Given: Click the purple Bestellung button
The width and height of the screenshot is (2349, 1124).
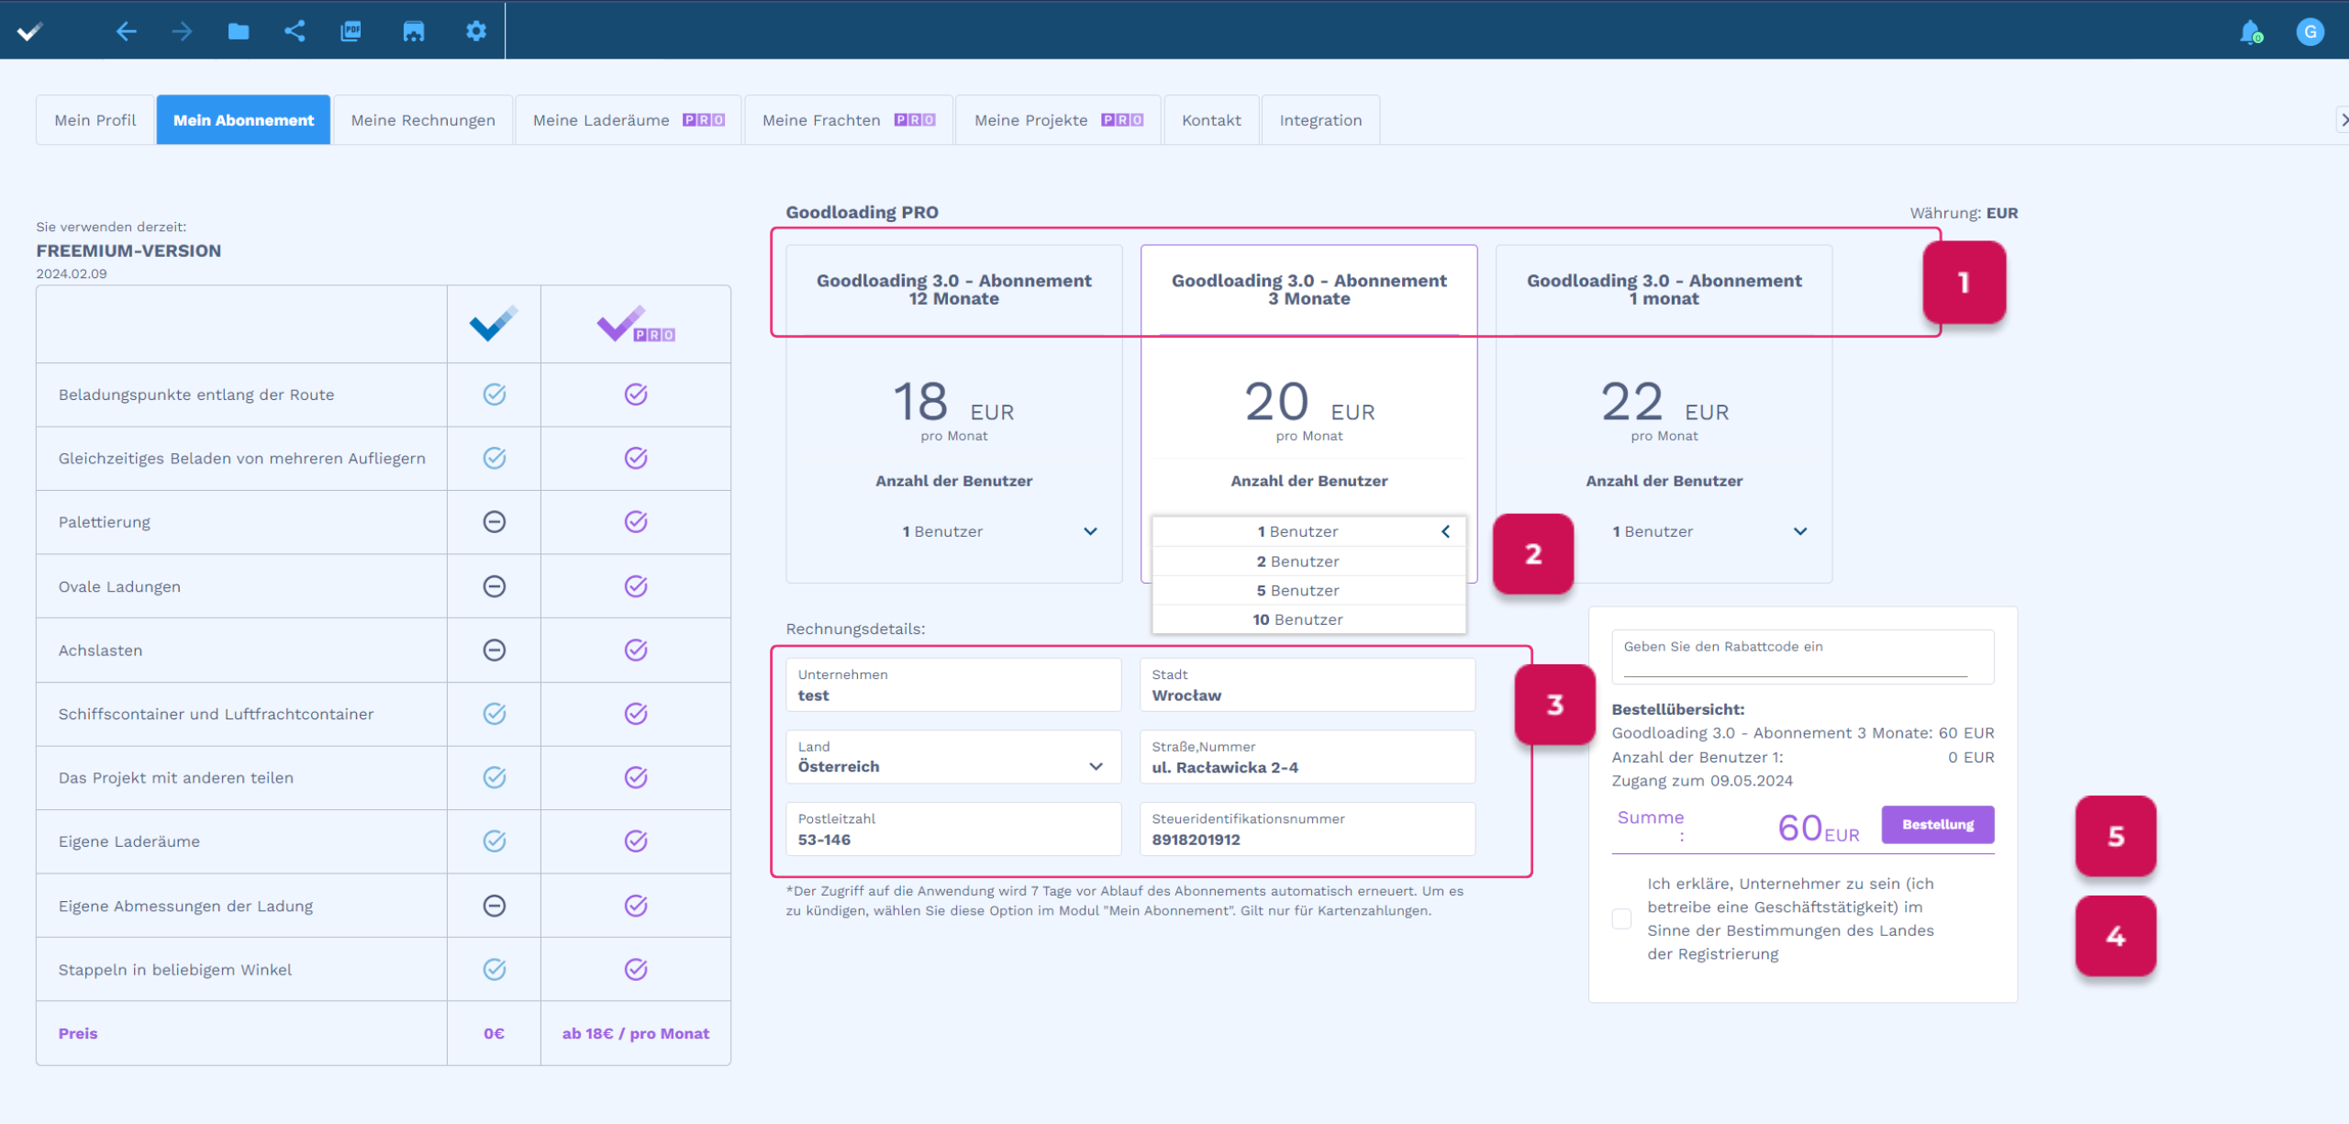Looking at the screenshot, I should tap(1937, 824).
